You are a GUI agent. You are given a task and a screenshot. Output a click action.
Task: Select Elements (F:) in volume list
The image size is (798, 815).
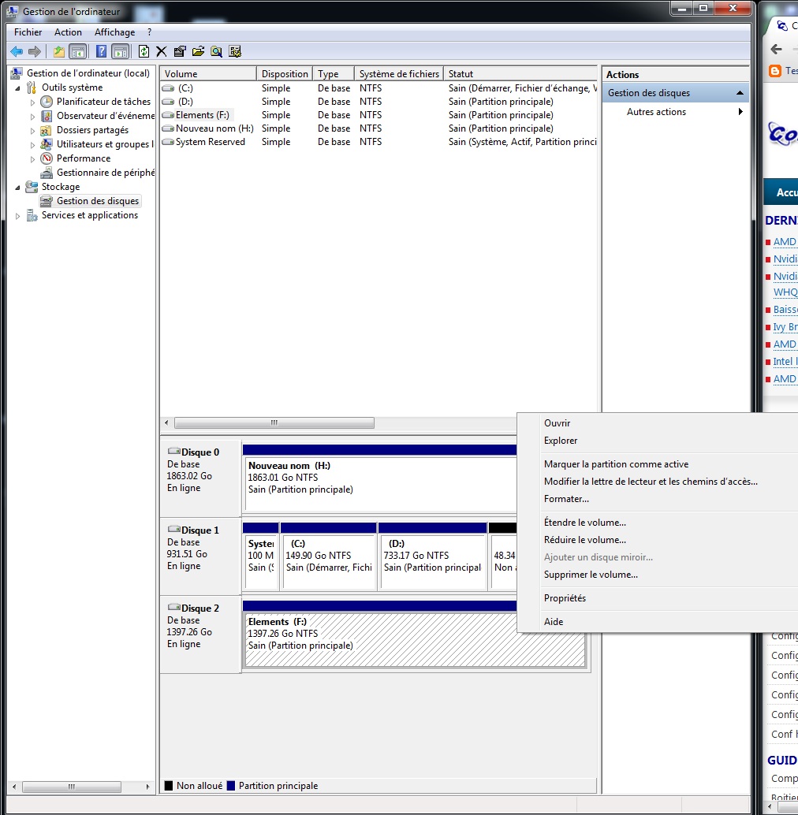tap(202, 115)
